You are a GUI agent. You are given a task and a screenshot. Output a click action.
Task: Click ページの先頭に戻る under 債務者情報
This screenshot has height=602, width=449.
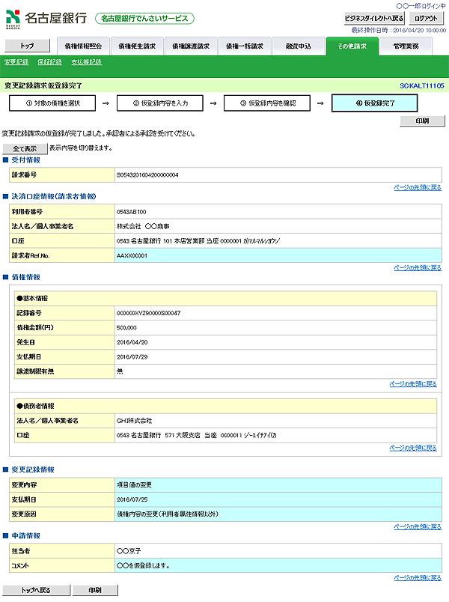(413, 448)
